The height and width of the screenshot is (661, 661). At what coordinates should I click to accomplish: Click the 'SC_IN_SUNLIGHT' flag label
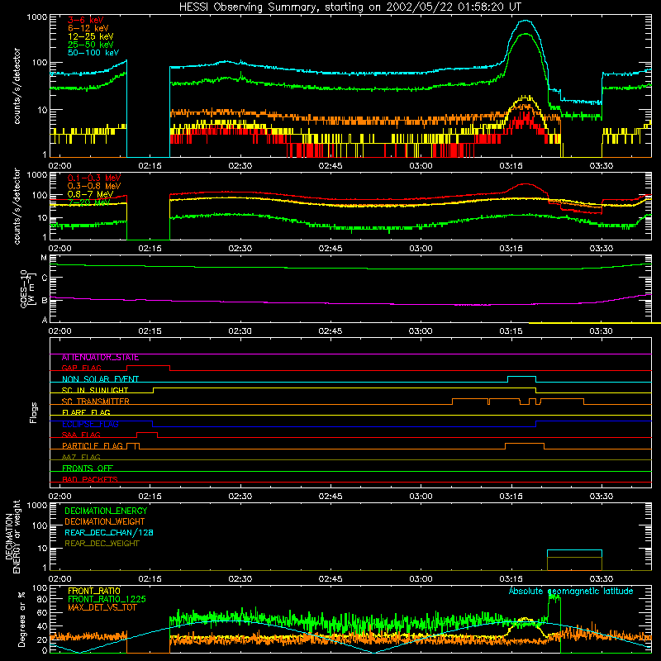click(x=95, y=390)
